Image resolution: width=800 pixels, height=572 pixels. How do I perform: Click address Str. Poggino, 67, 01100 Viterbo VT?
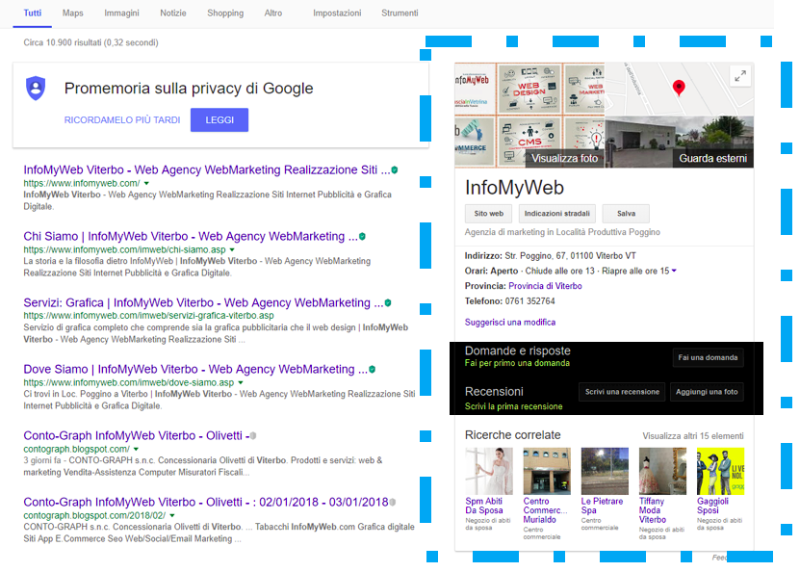570,255
